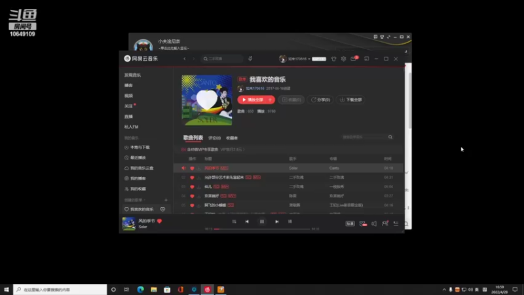The image size is (524, 295).
Task: Change the playback order mode icon
Action: [234, 222]
